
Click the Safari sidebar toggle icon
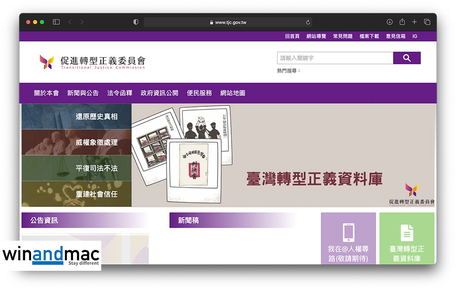point(57,22)
